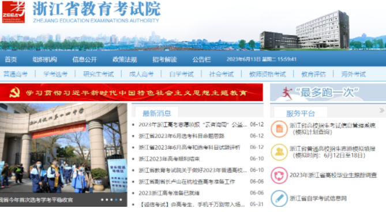The height and width of the screenshot is (212, 386).
Task: Click the 浙江省教育考试院 site title
Action: coord(96,9)
